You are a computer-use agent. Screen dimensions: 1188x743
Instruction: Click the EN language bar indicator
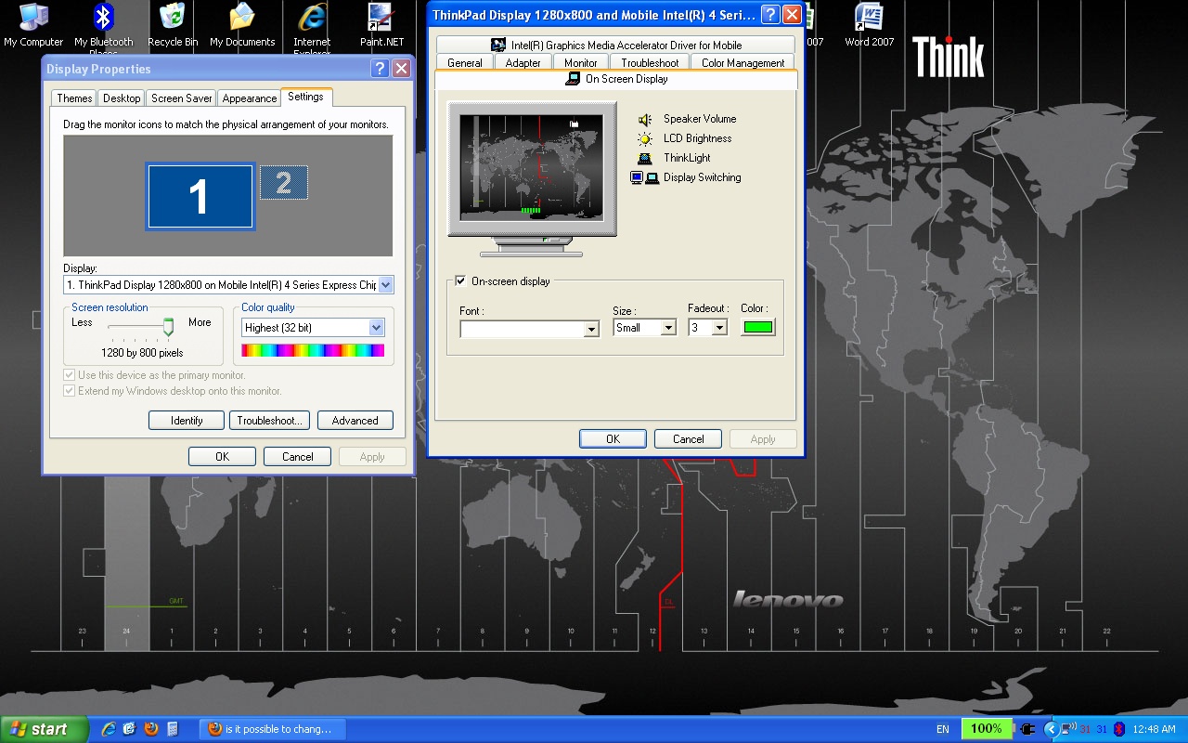coord(943,730)
